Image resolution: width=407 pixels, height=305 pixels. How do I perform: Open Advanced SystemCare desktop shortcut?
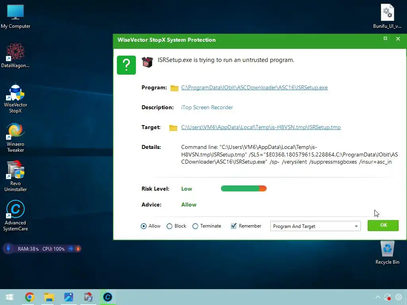click(16, 215)
